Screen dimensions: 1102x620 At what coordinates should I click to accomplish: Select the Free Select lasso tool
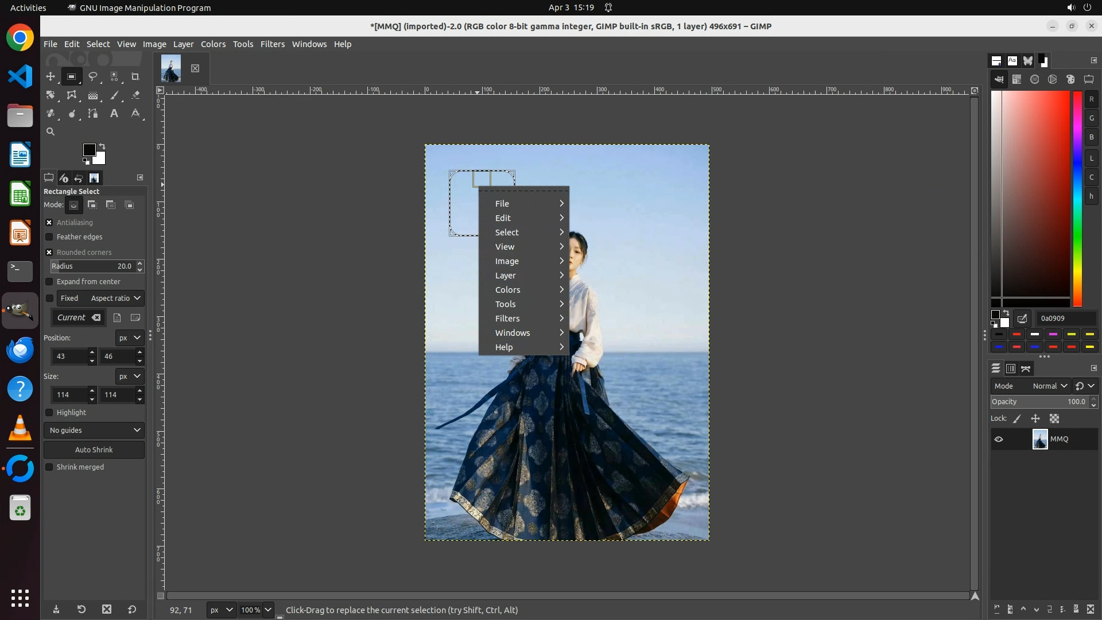tap(92, 76)
